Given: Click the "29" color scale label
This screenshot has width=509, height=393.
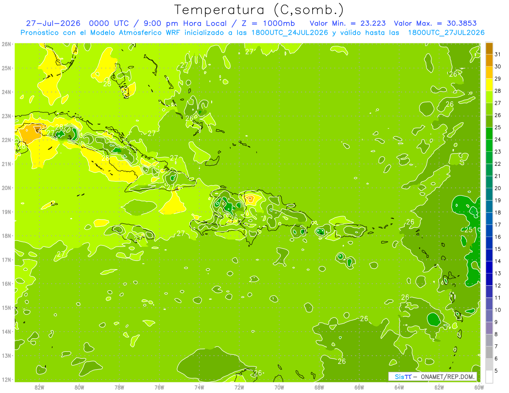Looking at the screenshot, I should click(498, 79).
